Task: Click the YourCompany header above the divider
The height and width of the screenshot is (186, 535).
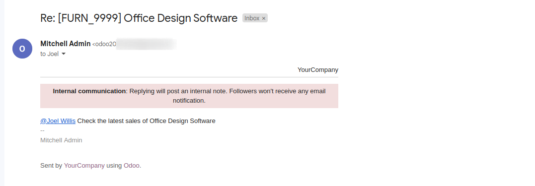Action: (x=317, y=70)
